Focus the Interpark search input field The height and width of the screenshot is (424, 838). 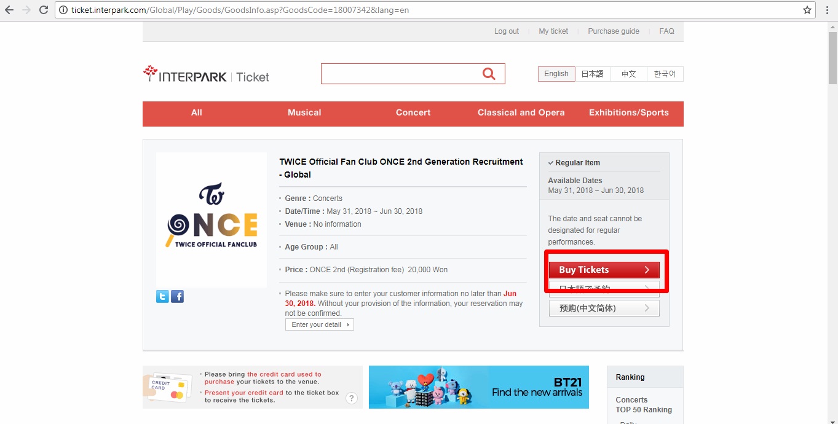(x=401, y=74)
